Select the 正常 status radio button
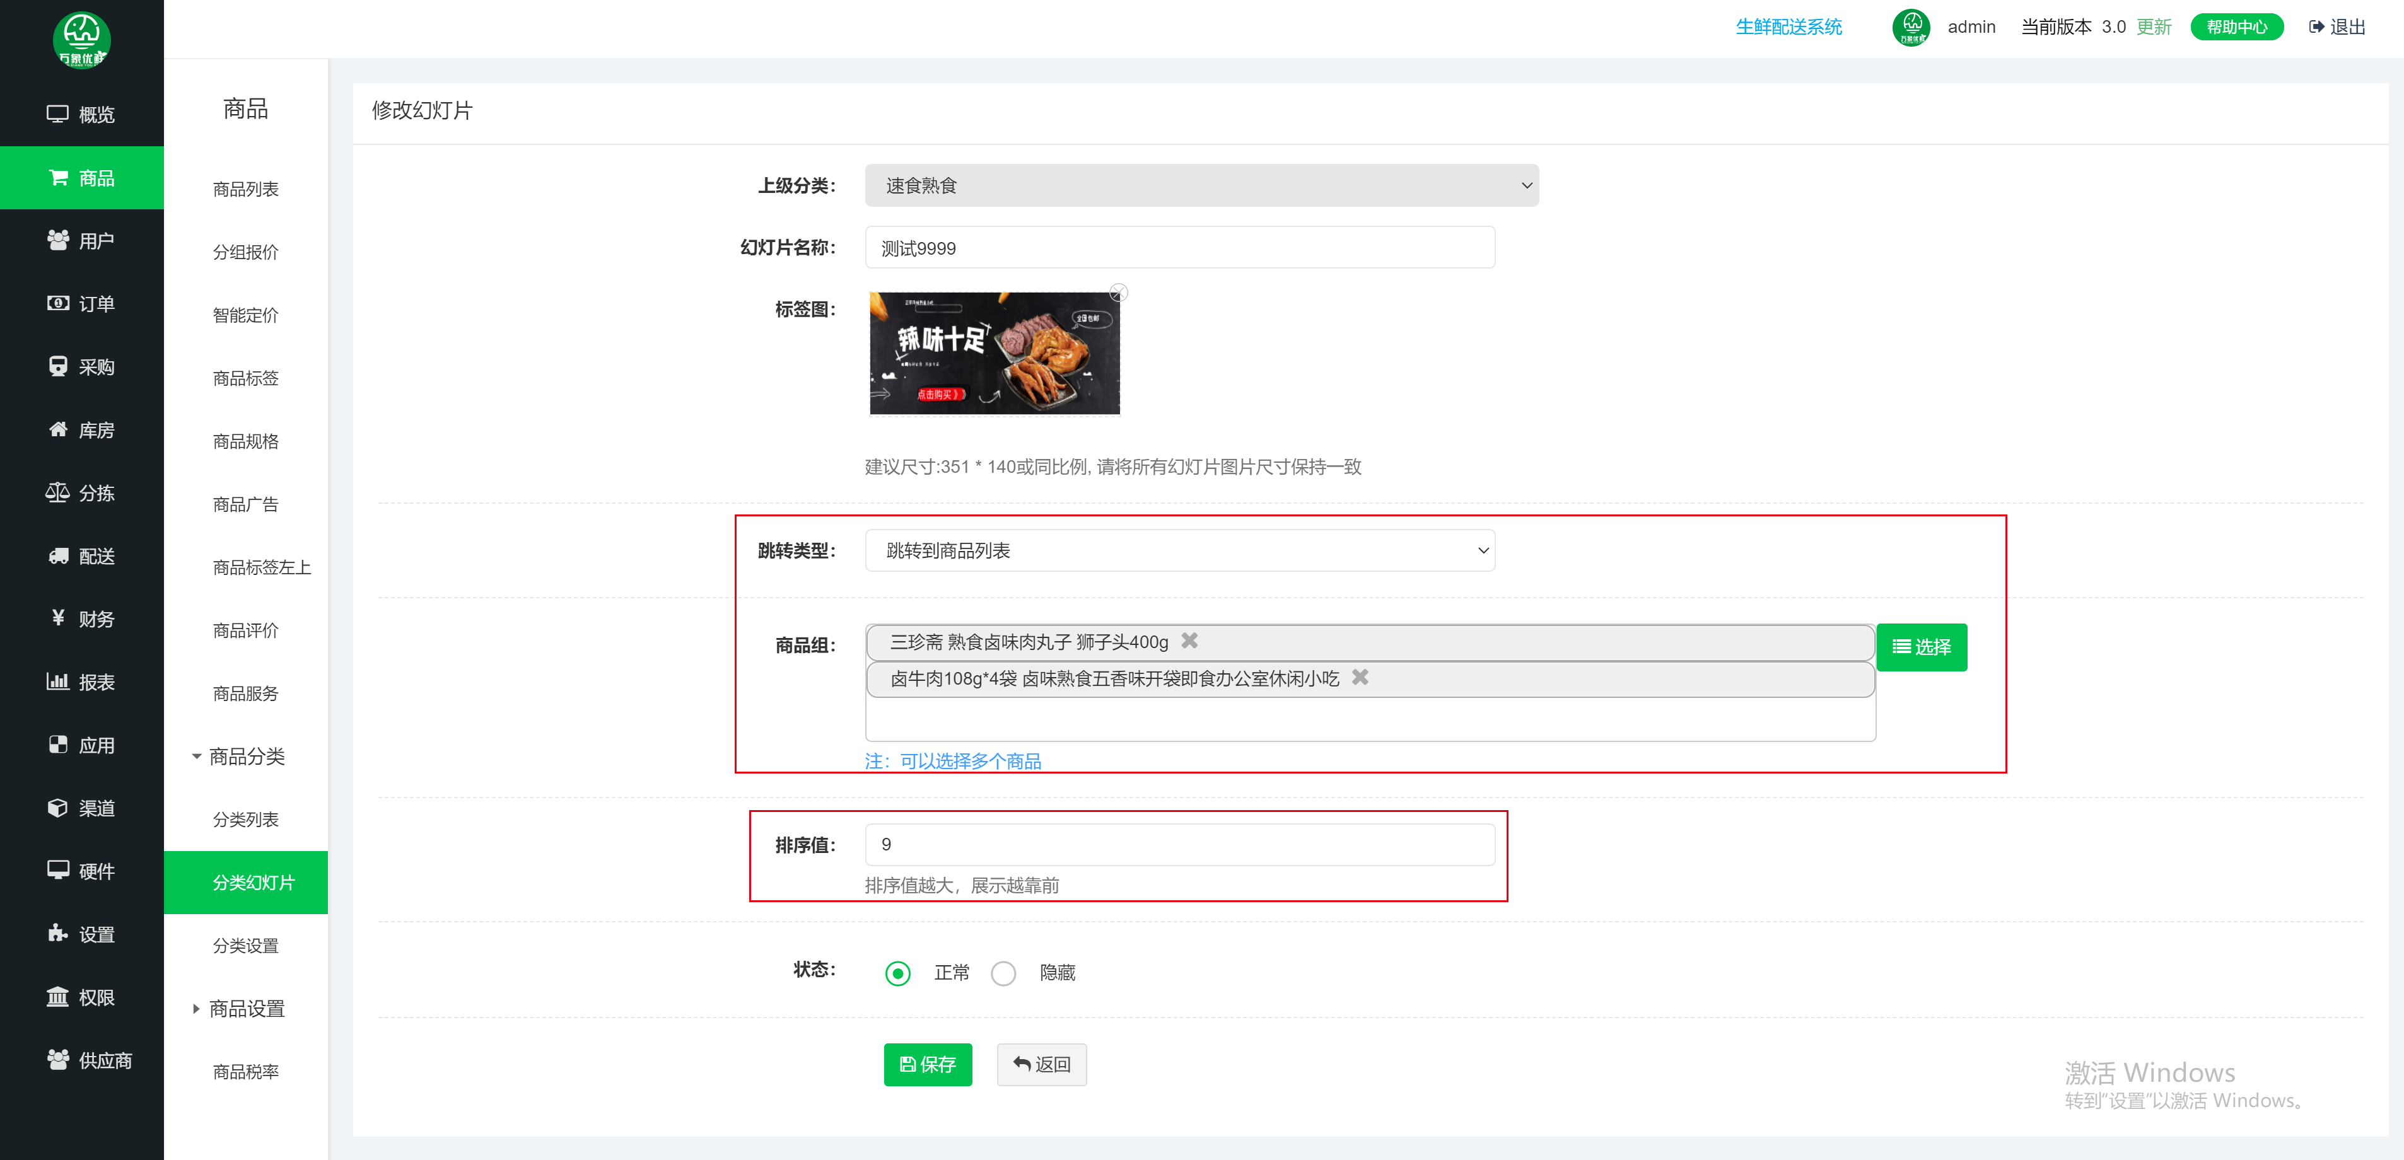This screenshot has width=2404, height=1160. pyautogui.click(x=897, y=972)
